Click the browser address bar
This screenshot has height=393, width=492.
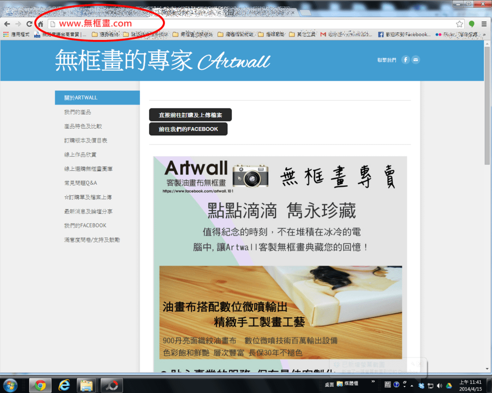[x=256, y=24]
